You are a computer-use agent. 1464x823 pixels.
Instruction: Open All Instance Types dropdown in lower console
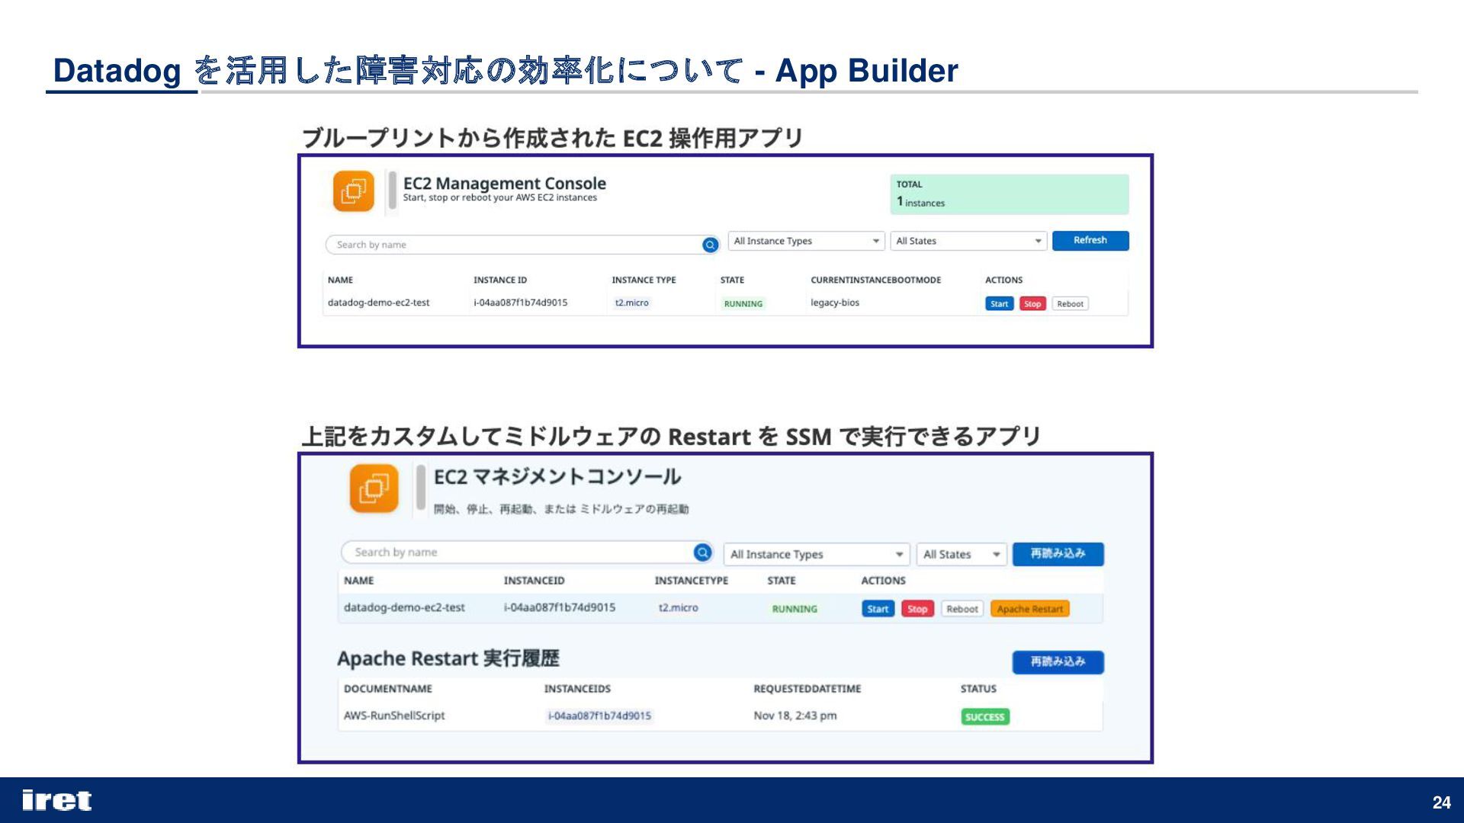tap(817, 554)
